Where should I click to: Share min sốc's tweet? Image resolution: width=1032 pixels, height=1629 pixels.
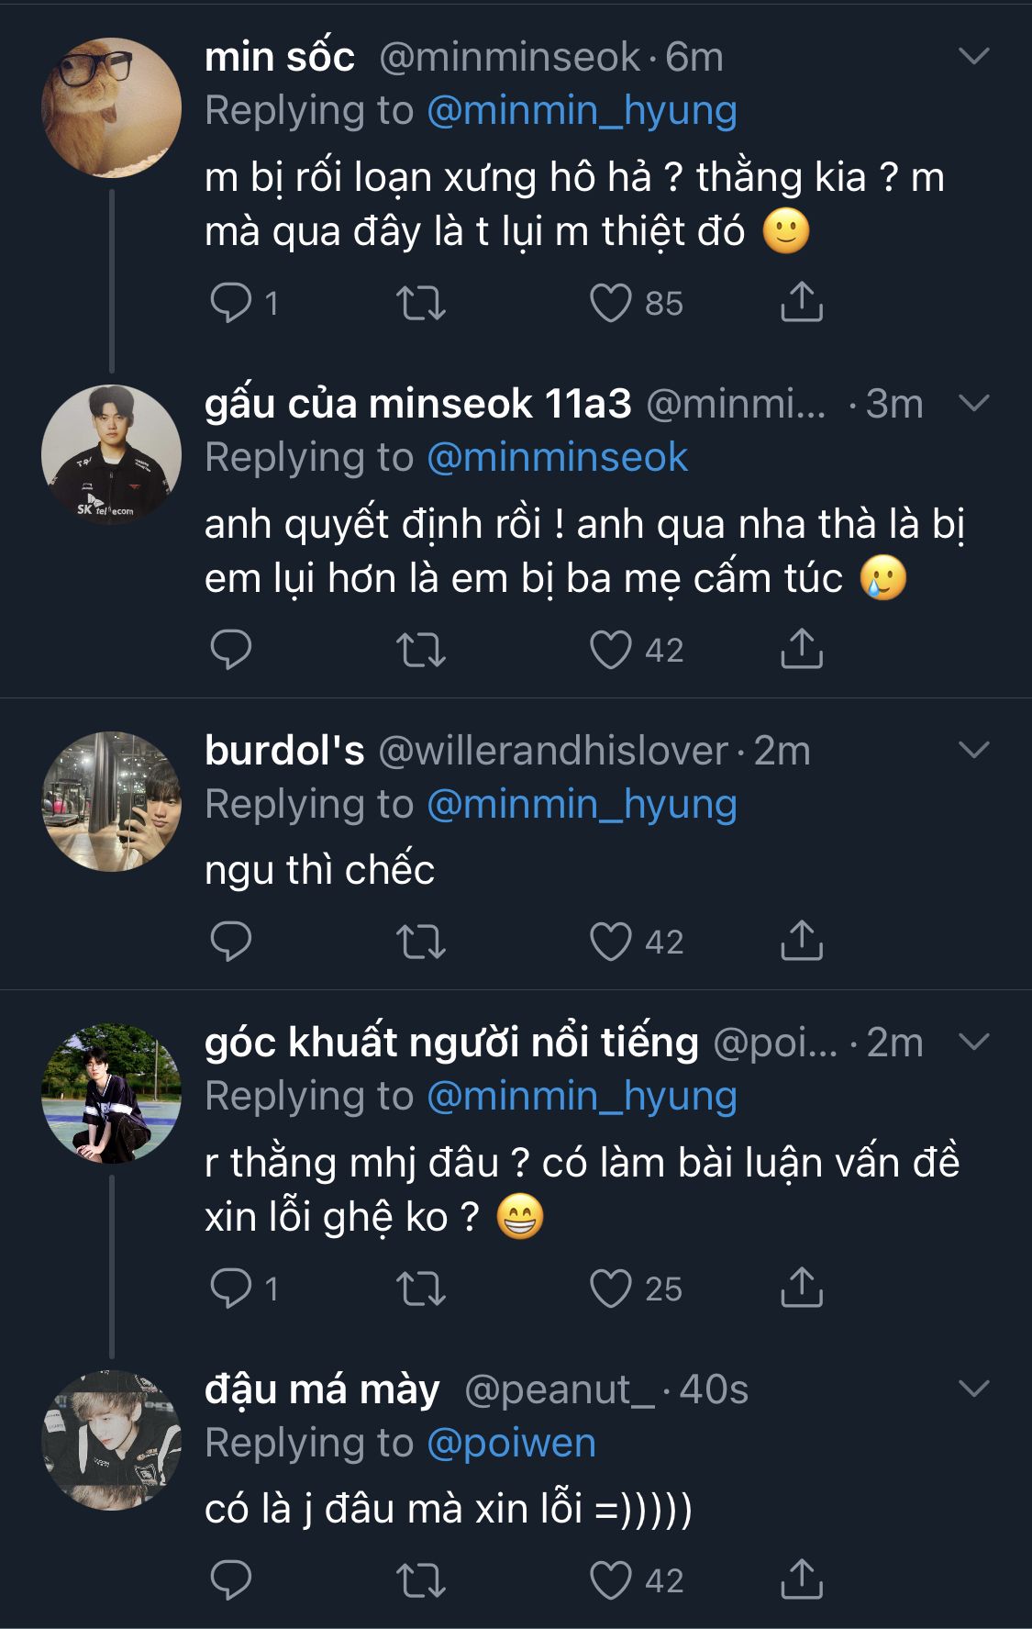pos(802,303)
